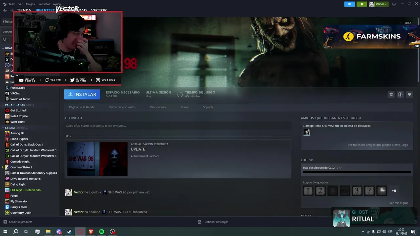Click the activity comment input field
Image resolution: width=420 pixels, height=236 pixels.
point(178,126)
